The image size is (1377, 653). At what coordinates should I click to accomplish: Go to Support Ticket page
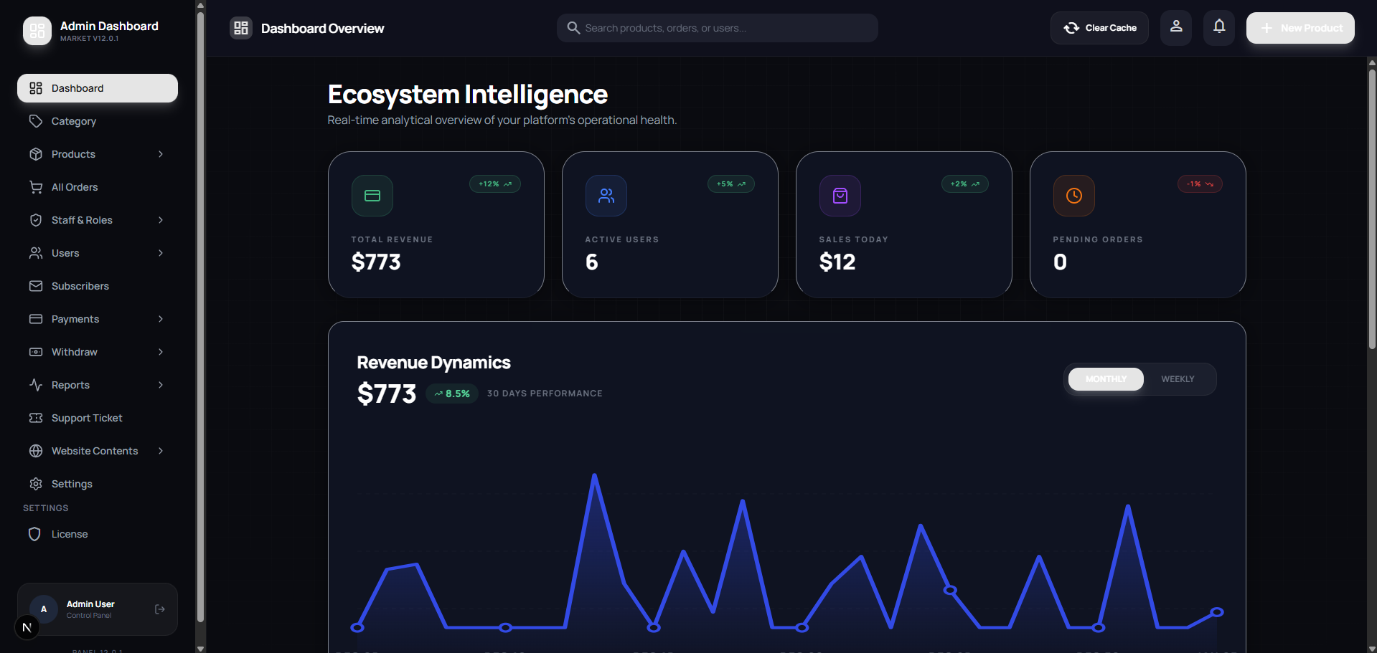pyautogui.click(x=87, y=418)
